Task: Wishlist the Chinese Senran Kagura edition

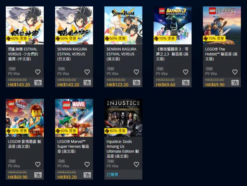Action: tap(38, 72)
